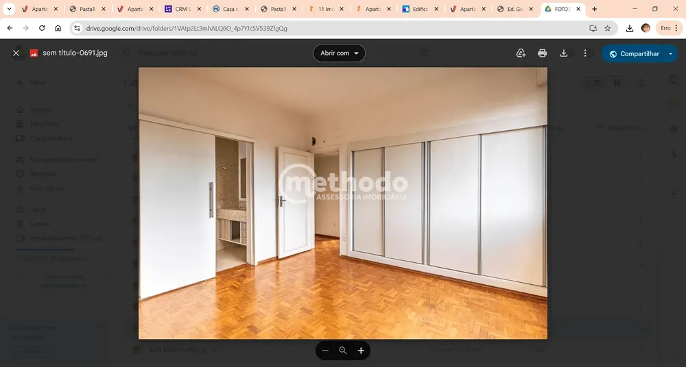Zoom in with the plus button
Viewport: 686px width, 367px height.
361,351
